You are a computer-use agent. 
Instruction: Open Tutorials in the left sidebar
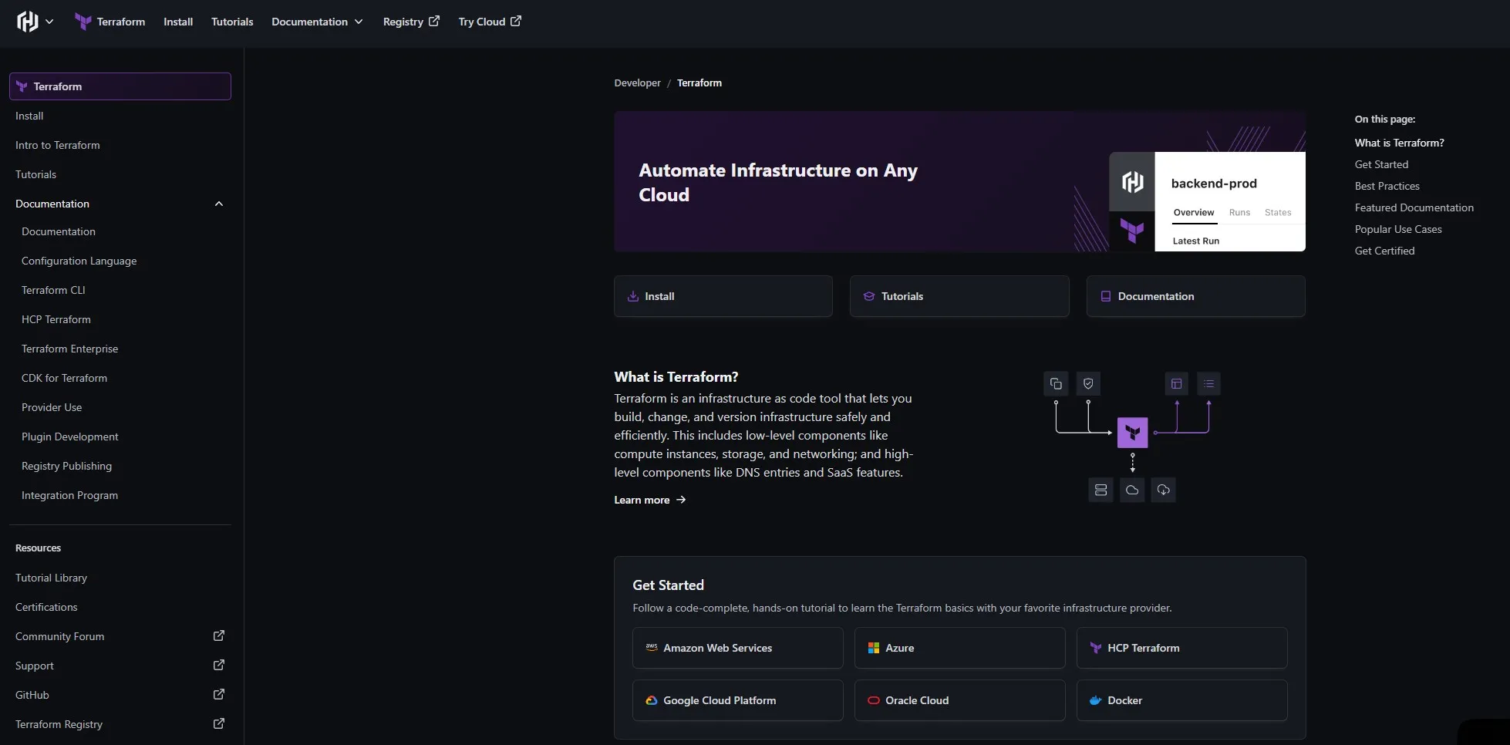click(35, 174)
